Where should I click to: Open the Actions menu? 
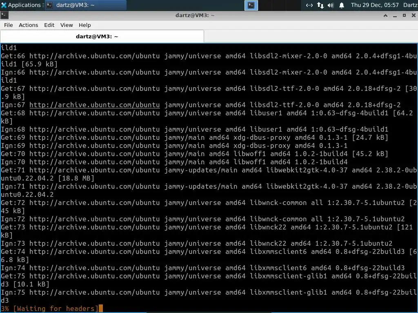tap(28, 25)
